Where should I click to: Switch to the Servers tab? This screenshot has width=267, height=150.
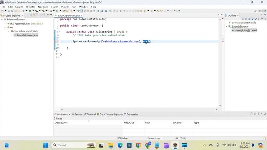[x=77, y=115]
